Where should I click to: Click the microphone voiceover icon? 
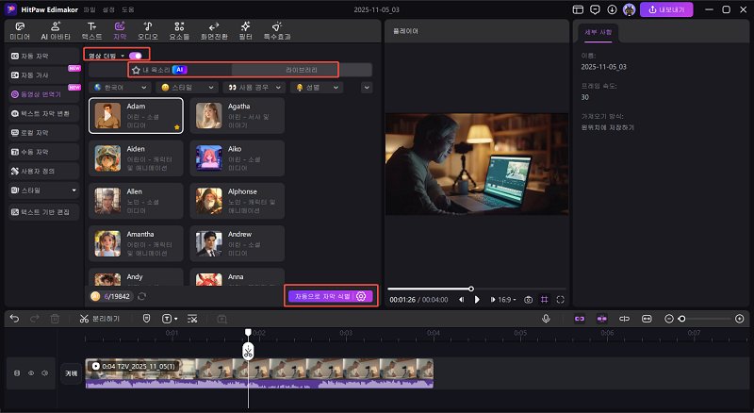pyautogui.click(x=546, y=319)
